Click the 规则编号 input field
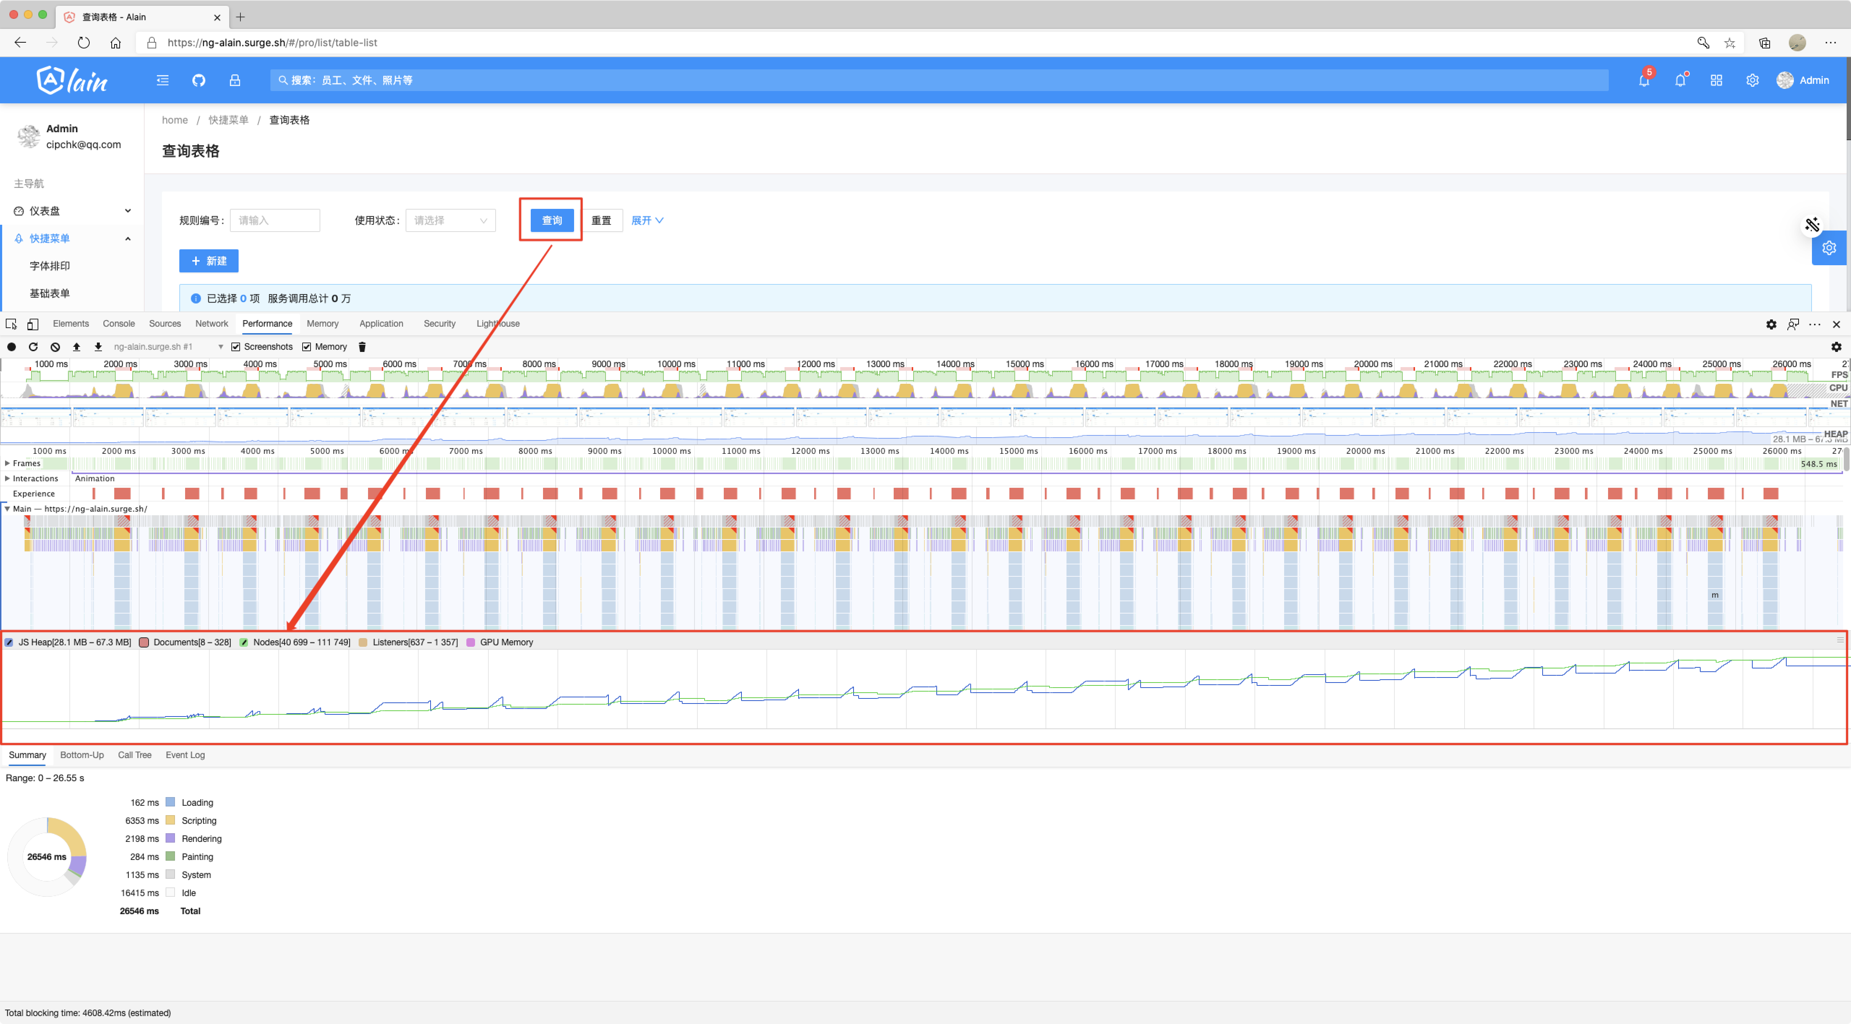This screenshot has height=1024, width=1851. click(274, 220)
